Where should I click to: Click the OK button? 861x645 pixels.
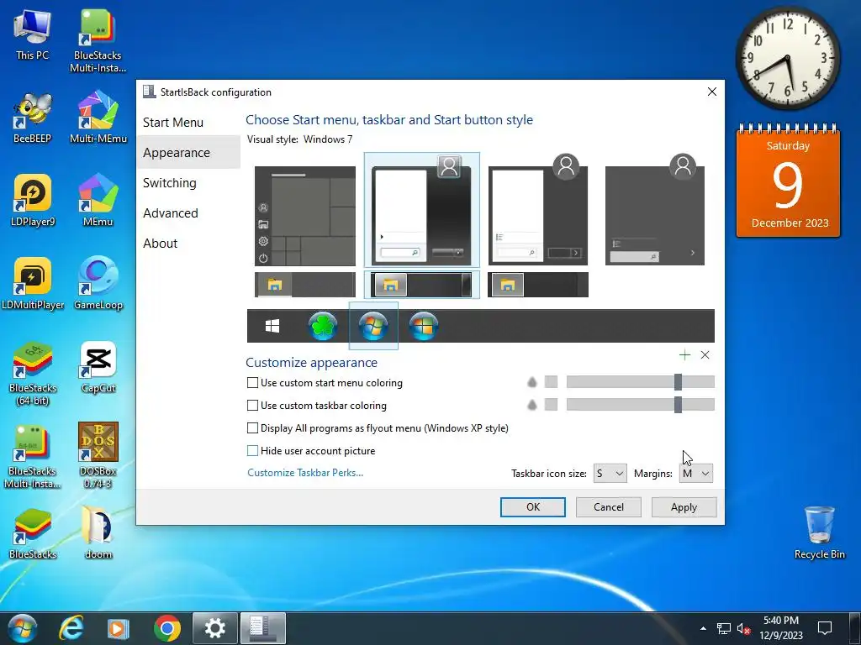532,507
